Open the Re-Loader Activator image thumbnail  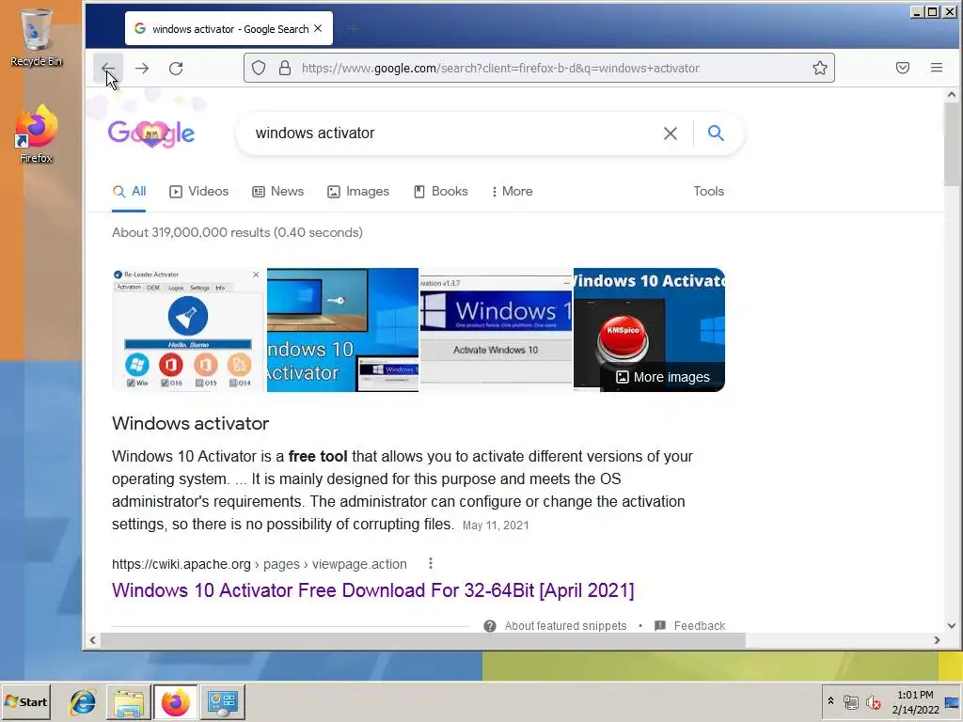188,330
